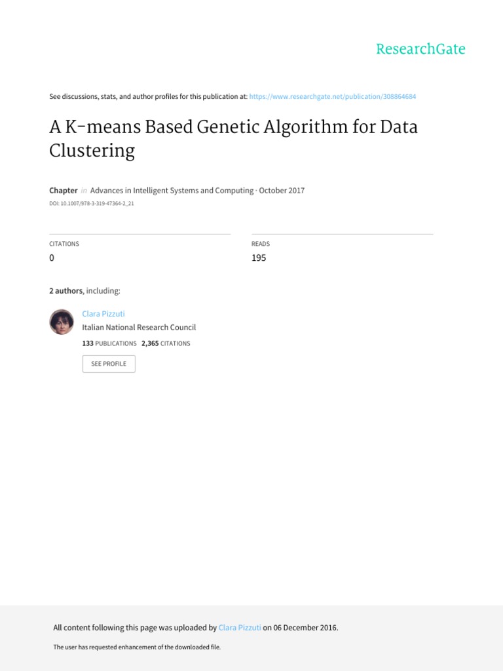The width and height of the screenshot is (503, 671).
Task: Click the 'requested enhancement of the downloaded file' note
Action: pos(137,647)
